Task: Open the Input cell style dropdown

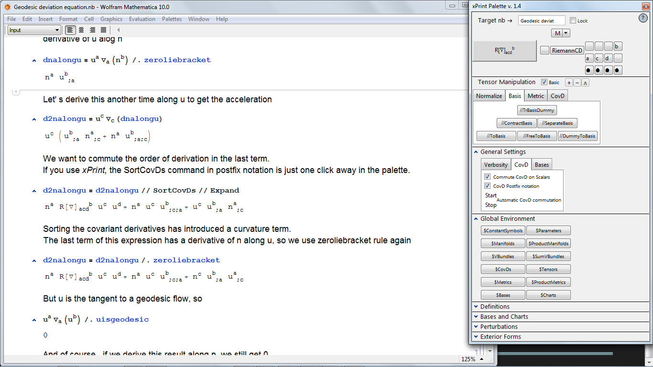Action: coord(34,30)
